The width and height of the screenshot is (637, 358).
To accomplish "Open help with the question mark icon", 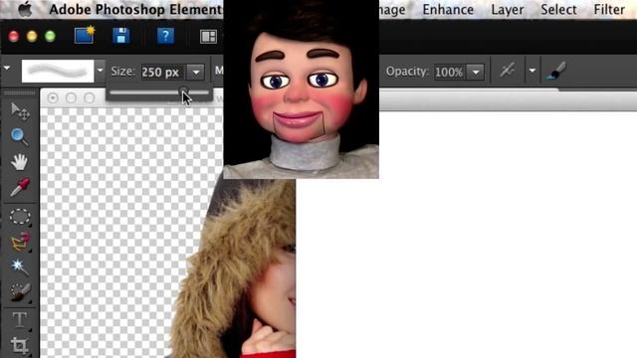I will (165, 36).
